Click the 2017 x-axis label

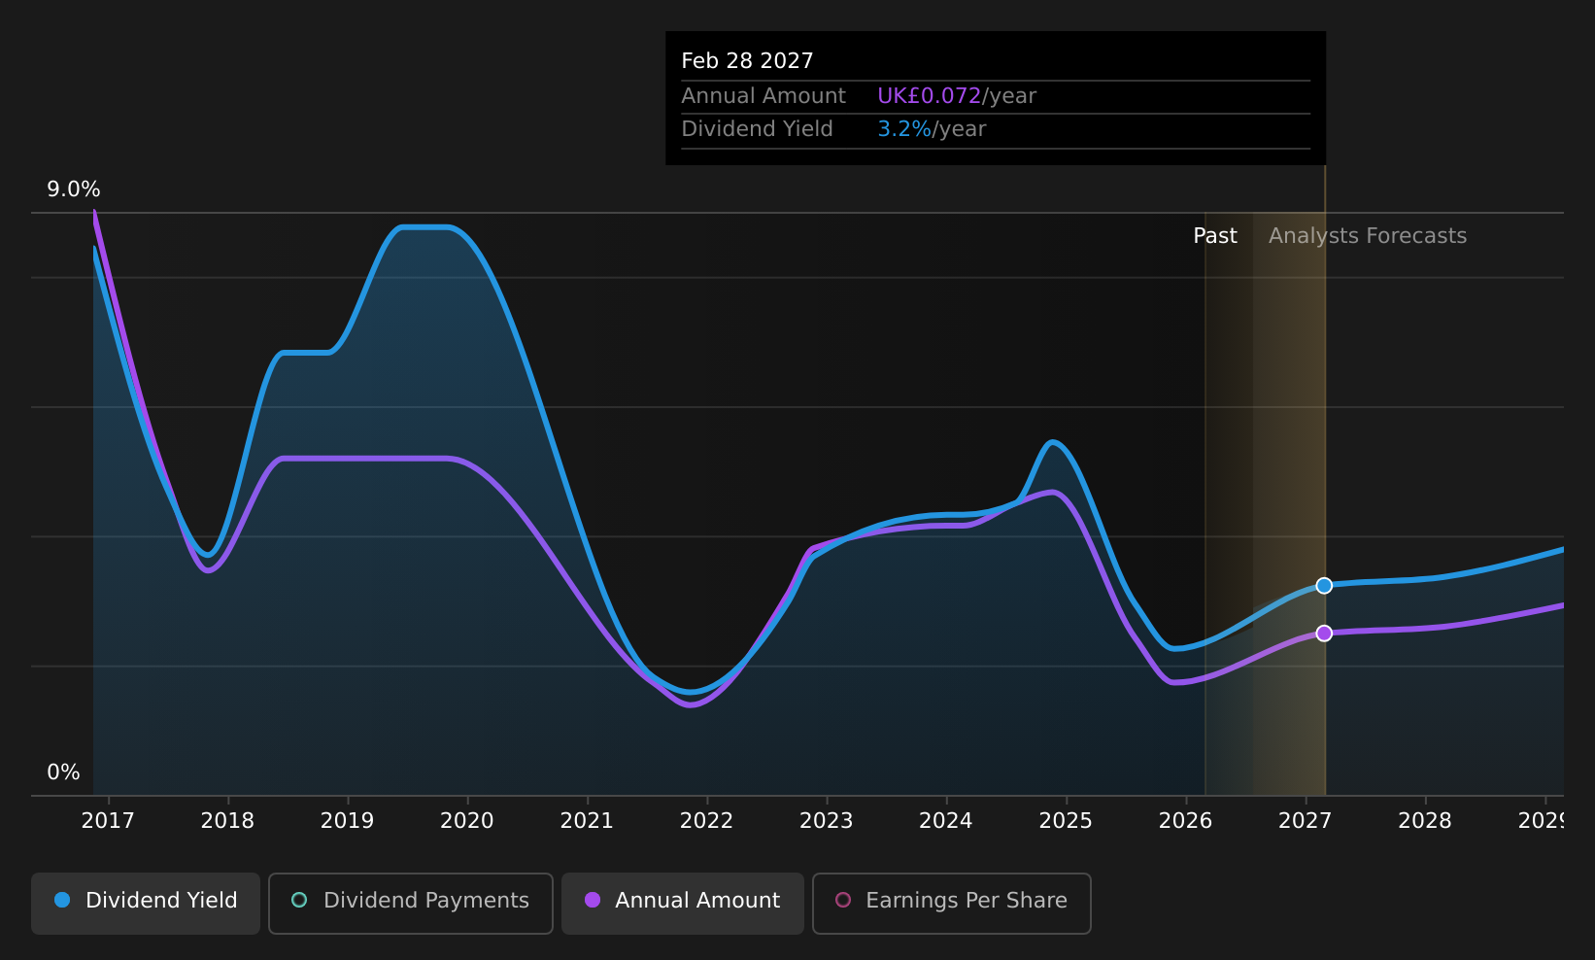(108, 821)
